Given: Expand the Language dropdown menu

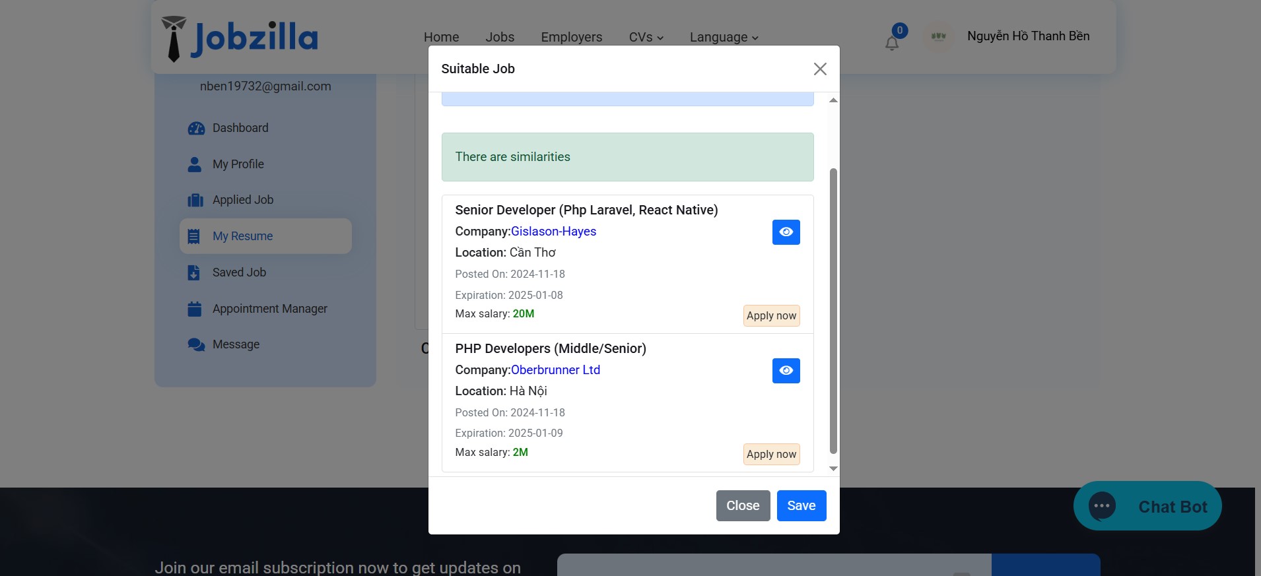Looking at the screenshot, I should coord(724,38).
